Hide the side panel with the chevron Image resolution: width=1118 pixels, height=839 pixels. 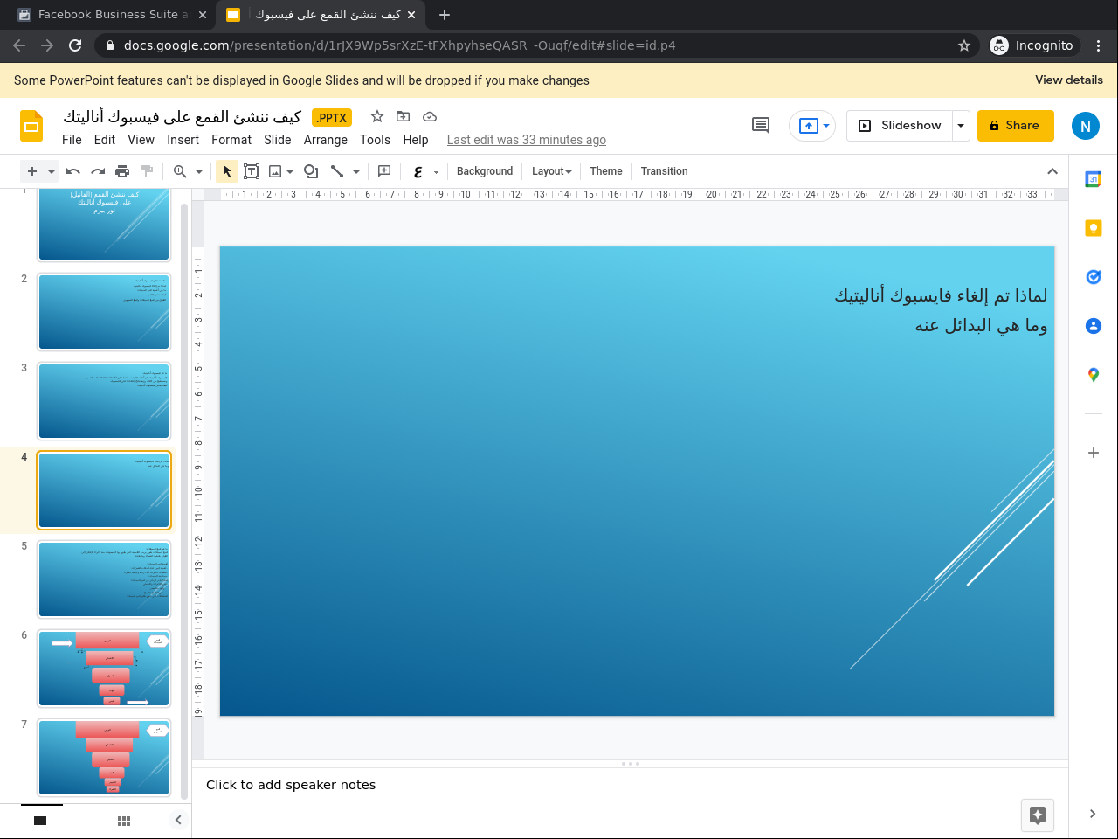coord(1093,814)
